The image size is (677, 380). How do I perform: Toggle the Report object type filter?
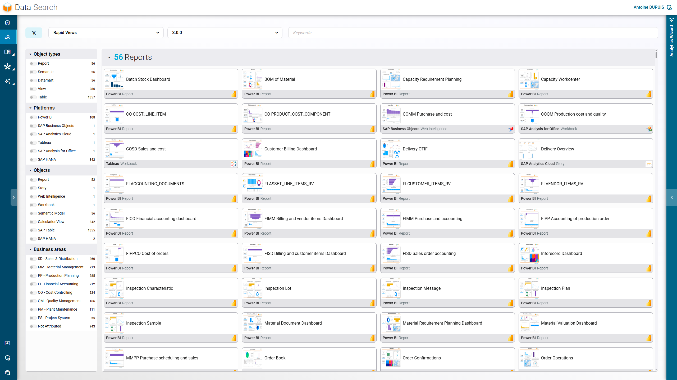tap(33, 64)
